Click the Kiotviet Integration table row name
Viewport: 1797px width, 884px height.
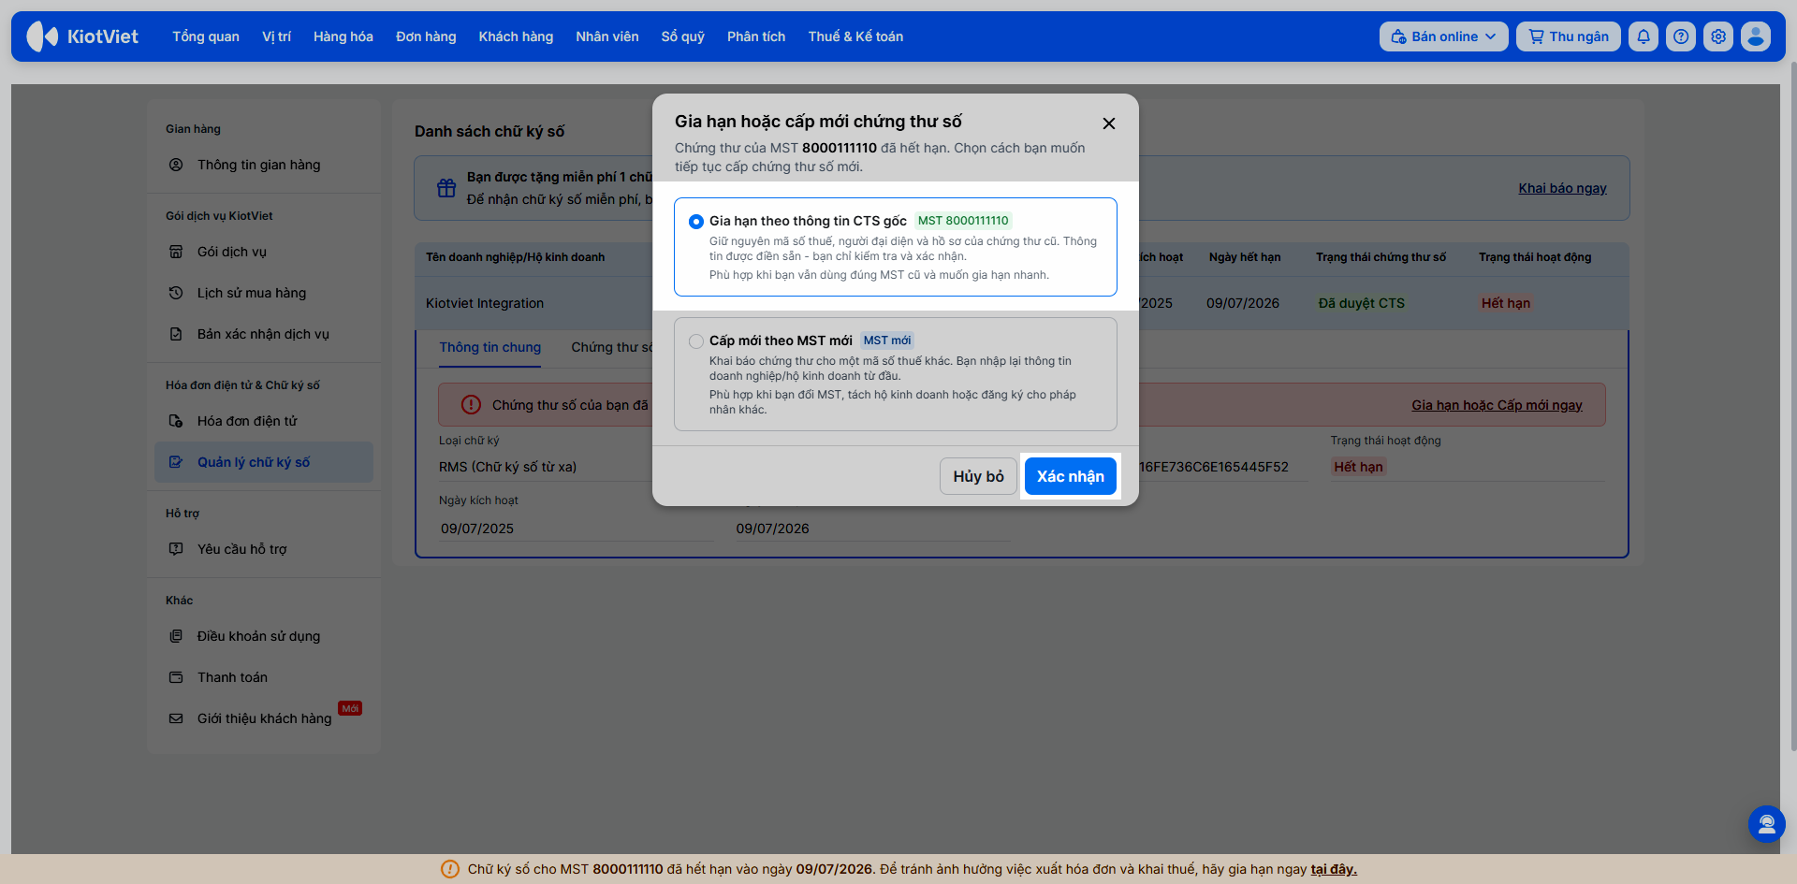coord(485,303)
